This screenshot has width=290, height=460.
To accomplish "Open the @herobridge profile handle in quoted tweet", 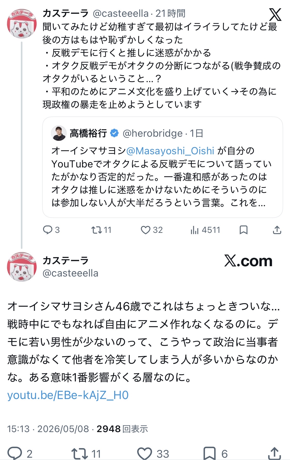I will click(153, 133).
